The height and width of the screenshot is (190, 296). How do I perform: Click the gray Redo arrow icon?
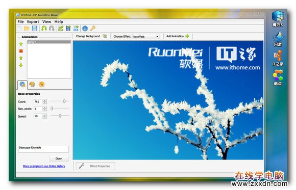(x=52, y=29)
